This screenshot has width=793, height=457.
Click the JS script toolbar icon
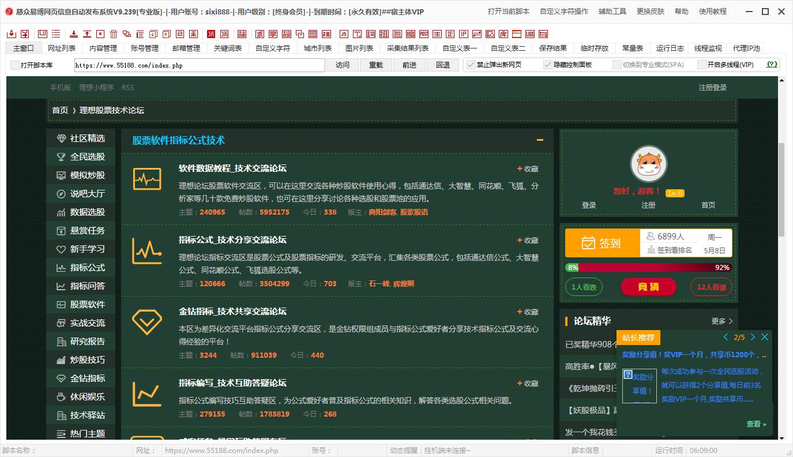344,34
